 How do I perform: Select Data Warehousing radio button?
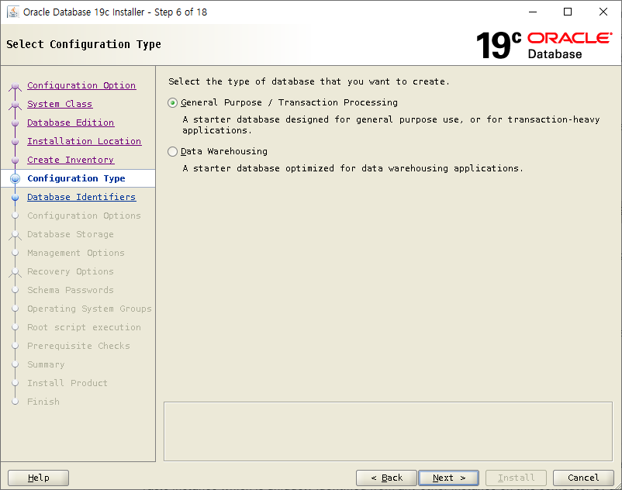(x=172, y=151)
